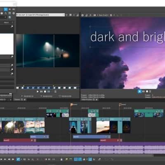Insert a marker using timeline toolbar
The image size is (165, 165).
point(67,160)
